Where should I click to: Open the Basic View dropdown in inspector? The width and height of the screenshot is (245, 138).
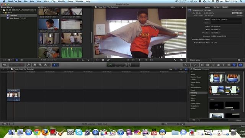(200, 60)
